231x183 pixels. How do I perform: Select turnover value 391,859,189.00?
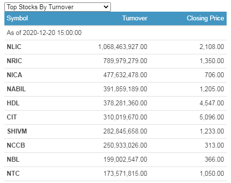point(125,89)
